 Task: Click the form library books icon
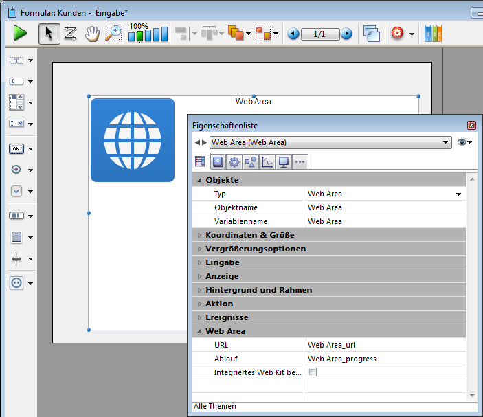point(433,33)
